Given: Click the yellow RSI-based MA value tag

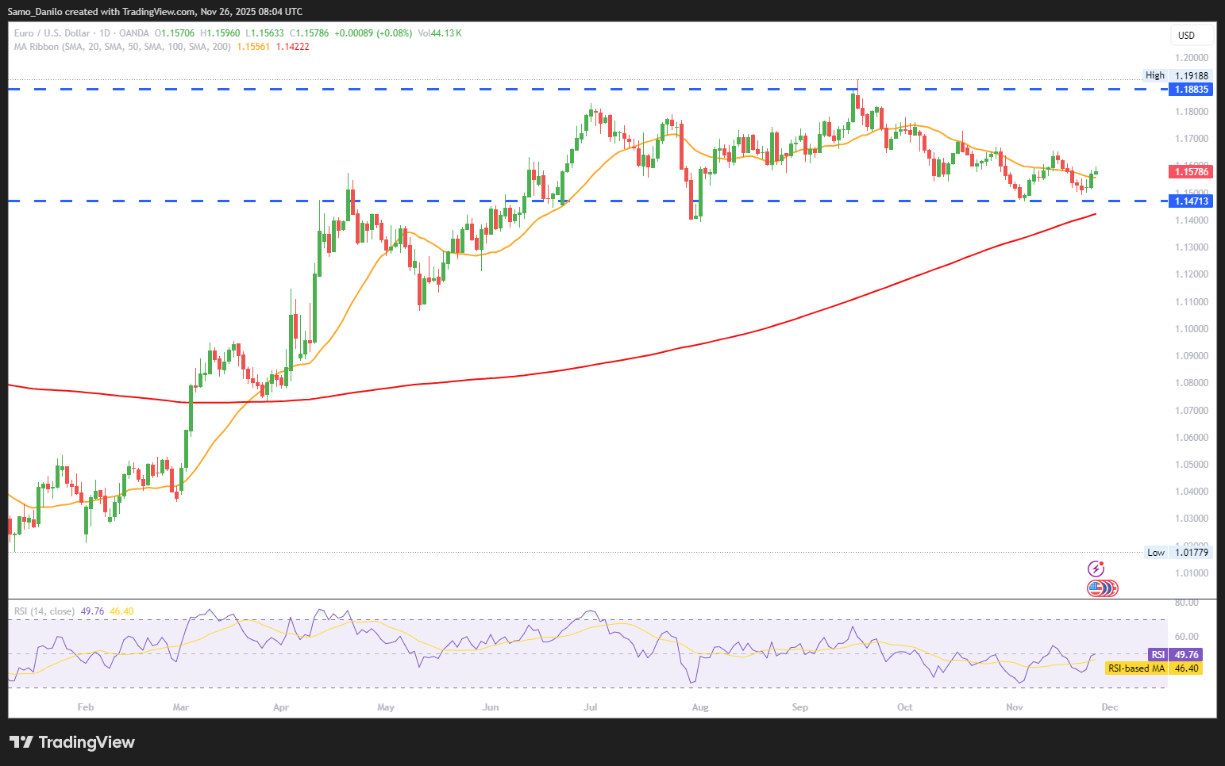Looking at the screenshot, I should [x=1153, y=668].
